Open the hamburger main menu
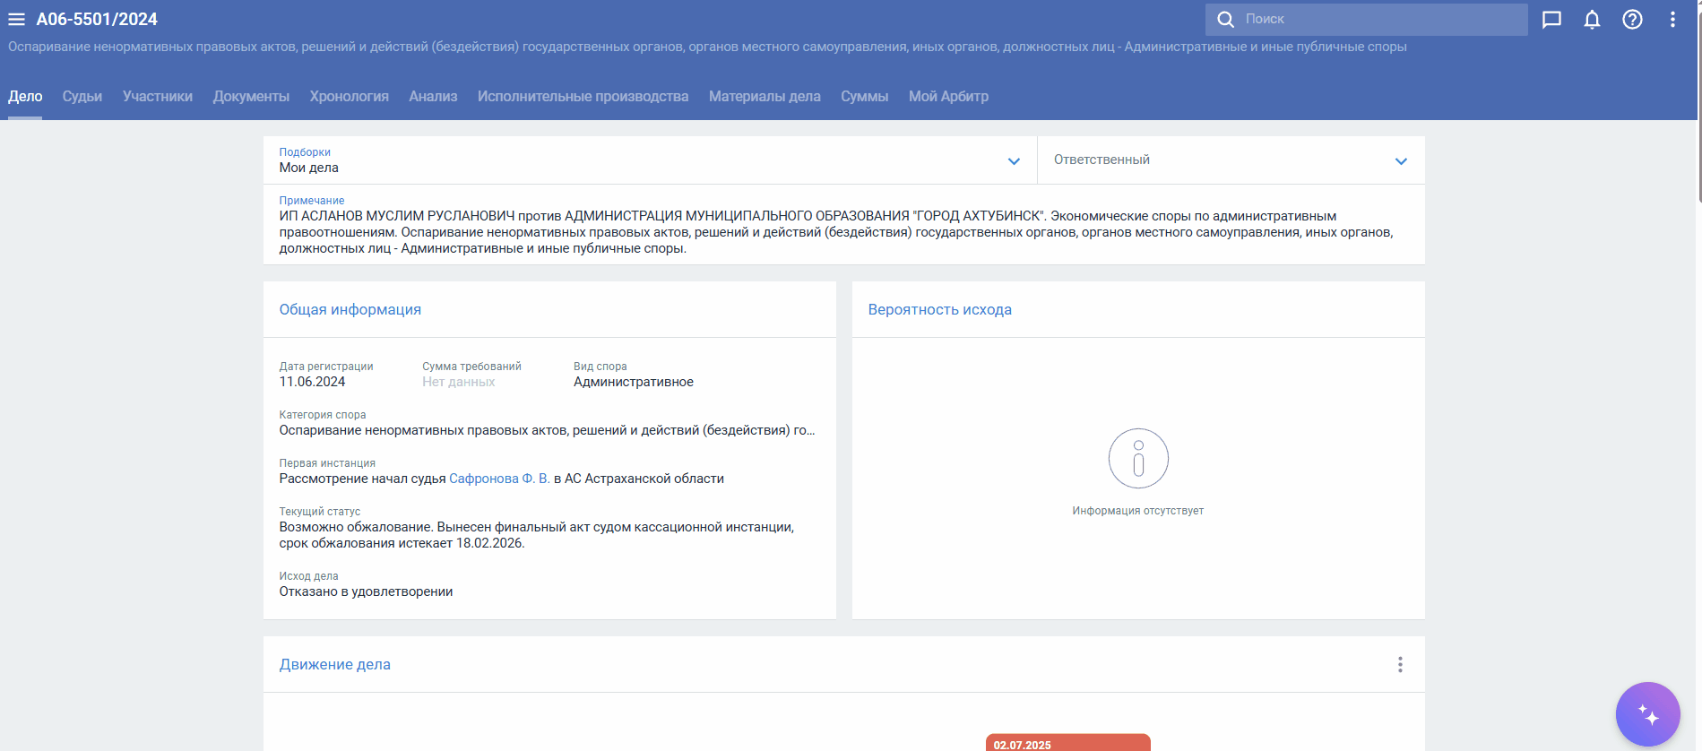Screen dimensions: 1702x751 point(16,19)
